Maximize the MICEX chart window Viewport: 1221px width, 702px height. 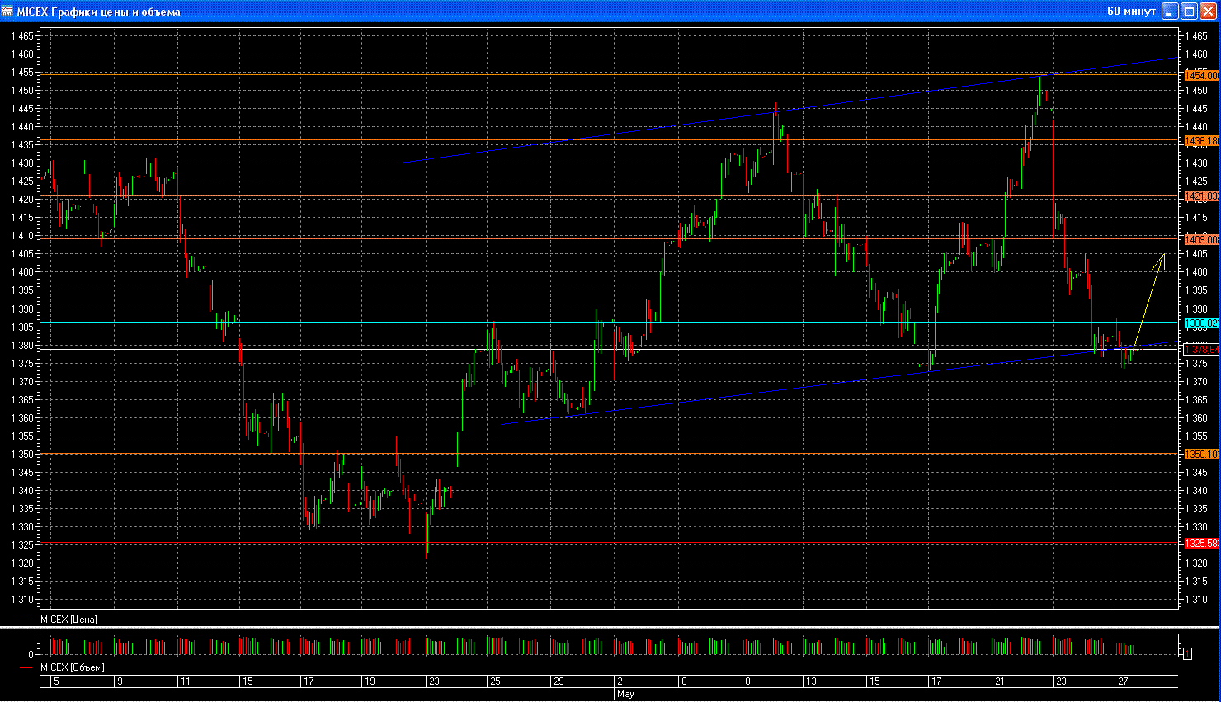pos(1189,12)
